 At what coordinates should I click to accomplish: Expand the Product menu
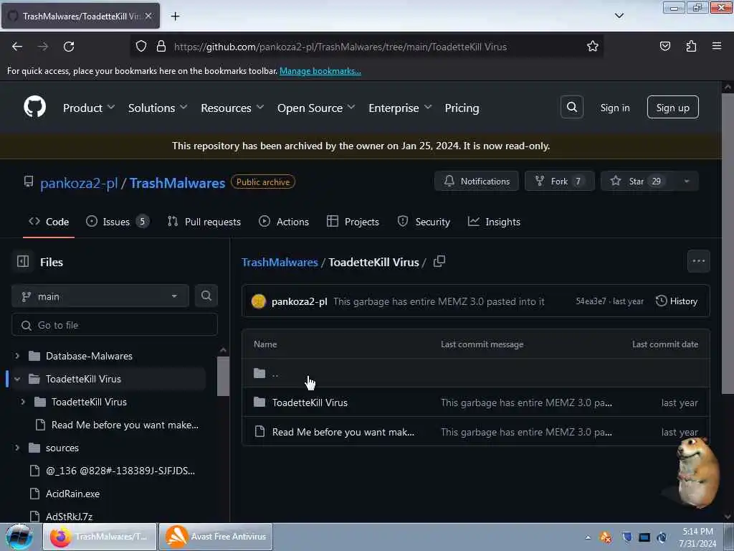(88, 108)
